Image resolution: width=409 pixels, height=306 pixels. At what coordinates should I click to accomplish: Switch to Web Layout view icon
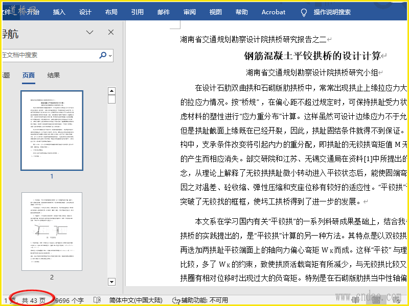pyautogui.click(x=396, y=300)
